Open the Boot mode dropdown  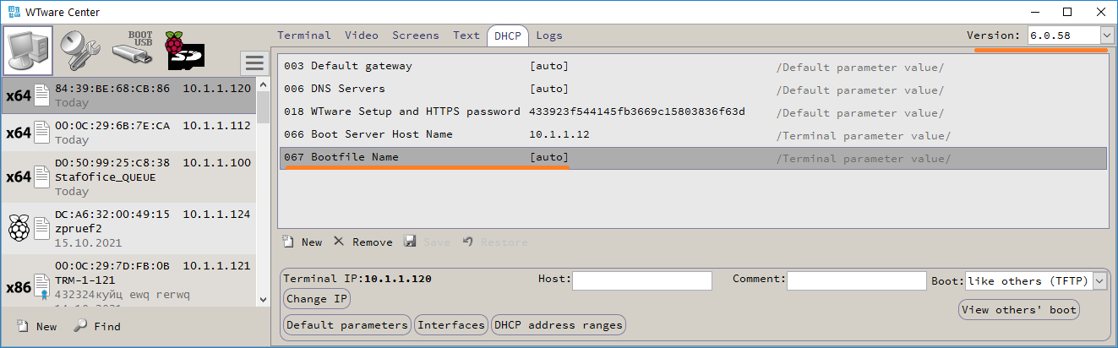[1099, 281]
